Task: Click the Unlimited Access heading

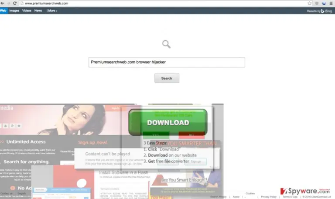Action: (x=26, y=142)
